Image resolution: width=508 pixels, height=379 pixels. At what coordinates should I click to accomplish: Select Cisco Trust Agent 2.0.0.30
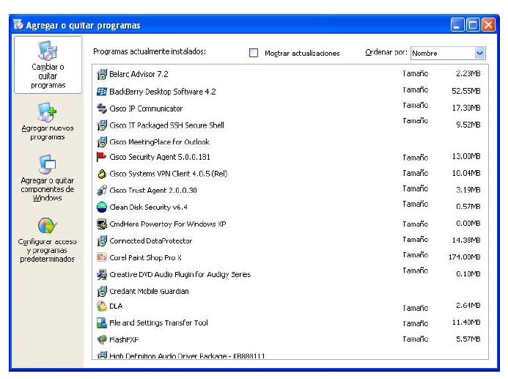(153, 191)
